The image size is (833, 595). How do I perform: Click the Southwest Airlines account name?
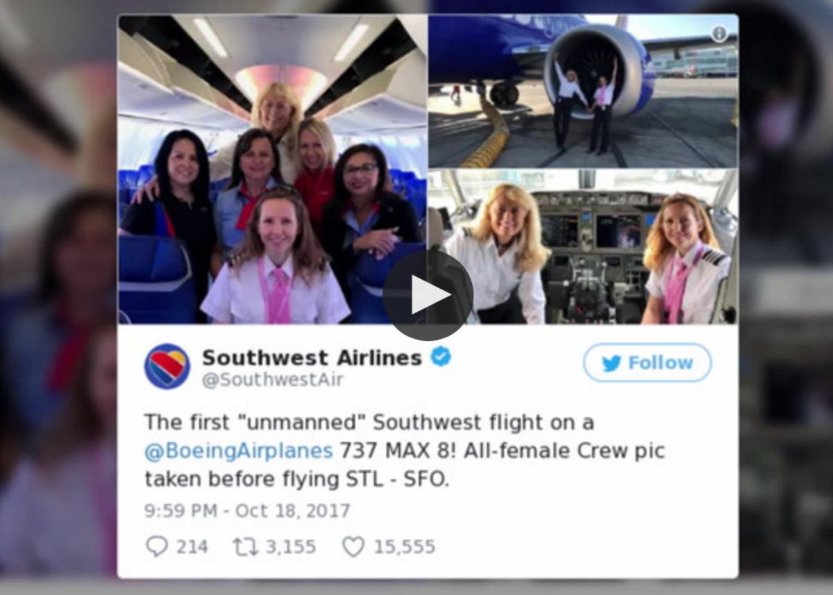(x=312, y=358)
